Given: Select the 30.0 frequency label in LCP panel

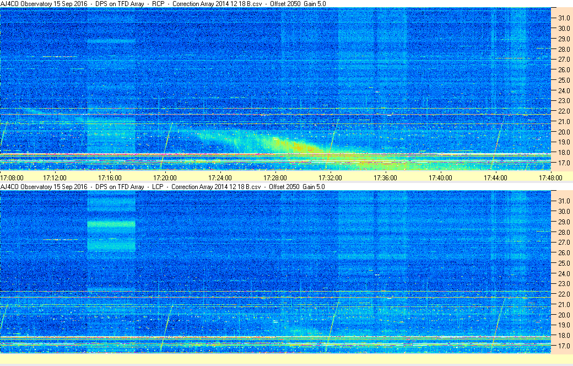Looking at the screenshot, I should [x=564, y=212].
